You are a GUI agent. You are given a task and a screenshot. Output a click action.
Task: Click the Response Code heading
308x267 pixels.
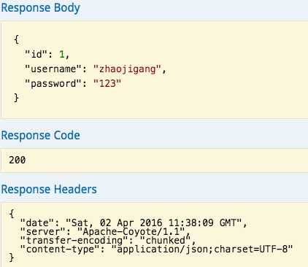tap(41, 135)
